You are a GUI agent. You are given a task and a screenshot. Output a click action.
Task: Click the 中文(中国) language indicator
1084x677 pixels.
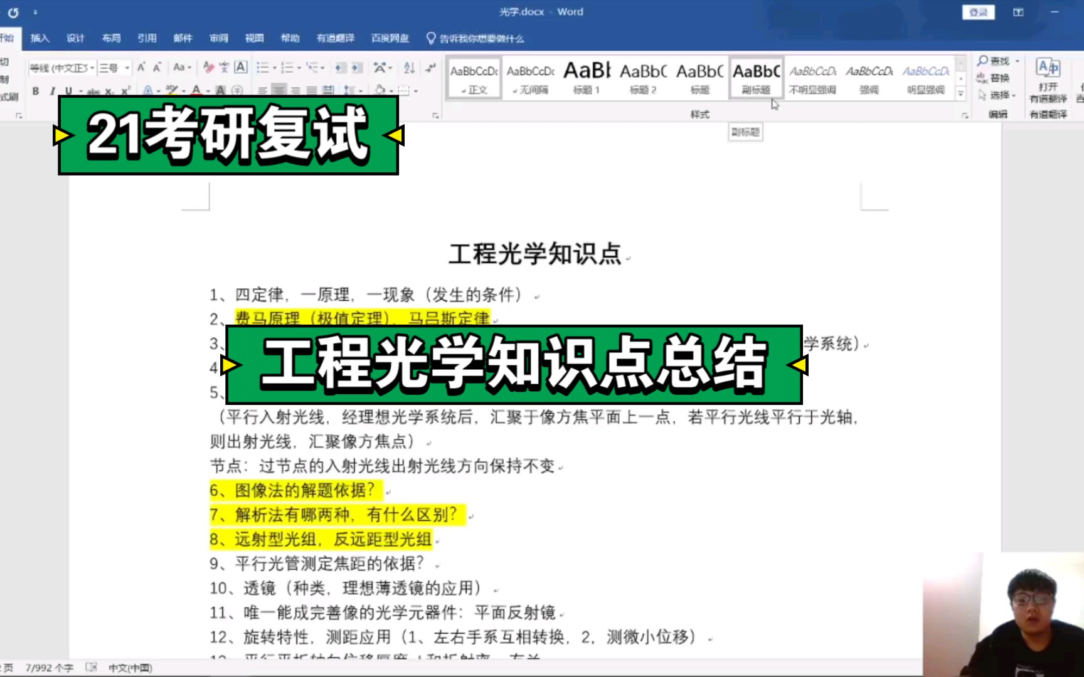click(130, 668)
